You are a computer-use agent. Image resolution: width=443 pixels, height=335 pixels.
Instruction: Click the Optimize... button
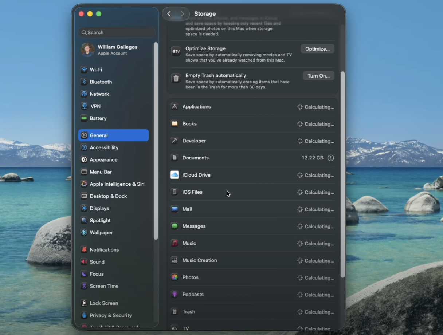click(317, 49)
